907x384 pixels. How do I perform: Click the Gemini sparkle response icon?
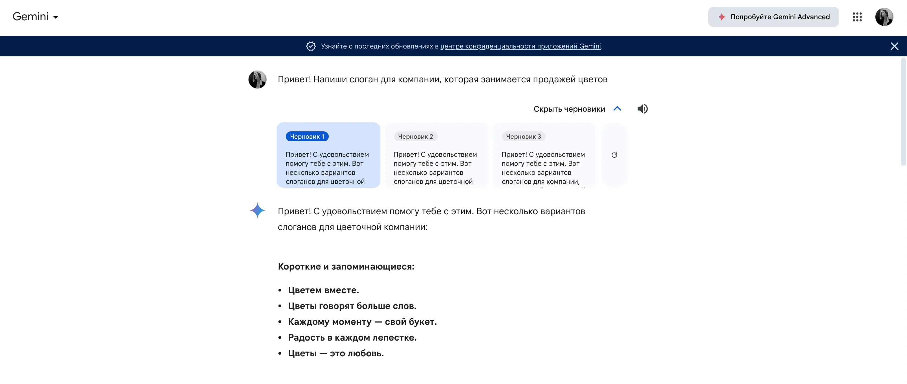coord(257,211)
